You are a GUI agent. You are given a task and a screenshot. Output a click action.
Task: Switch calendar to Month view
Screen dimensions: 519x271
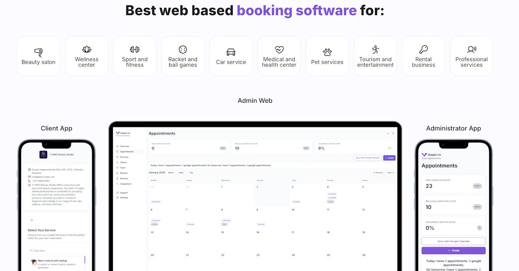coord(171,173)
